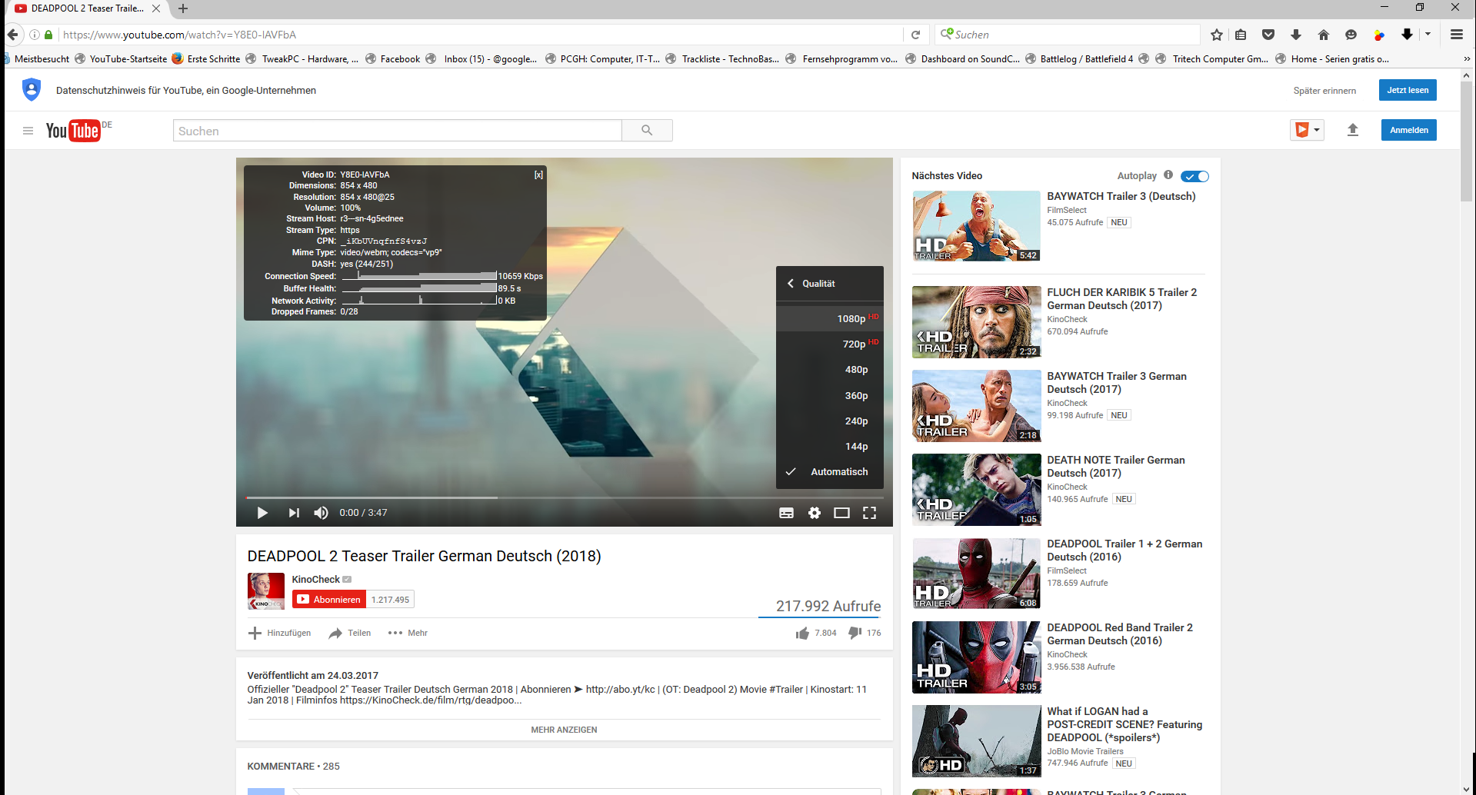Click the YouTube upload arrow icon
The image size is (1476, 795).
(x=1353, y=130)
